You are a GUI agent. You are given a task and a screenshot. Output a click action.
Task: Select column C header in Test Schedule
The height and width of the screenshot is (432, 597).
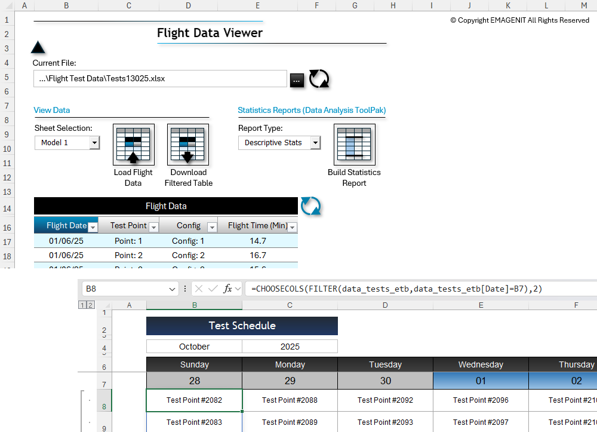coord(290,305)
